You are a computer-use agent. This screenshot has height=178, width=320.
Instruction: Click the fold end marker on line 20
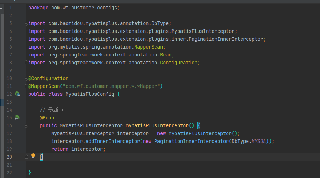26,157
